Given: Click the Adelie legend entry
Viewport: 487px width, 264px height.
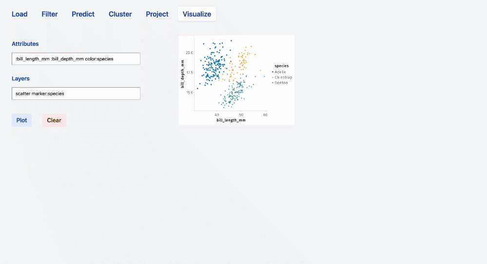Looking at the screenshot, I should tap(280, 72).
